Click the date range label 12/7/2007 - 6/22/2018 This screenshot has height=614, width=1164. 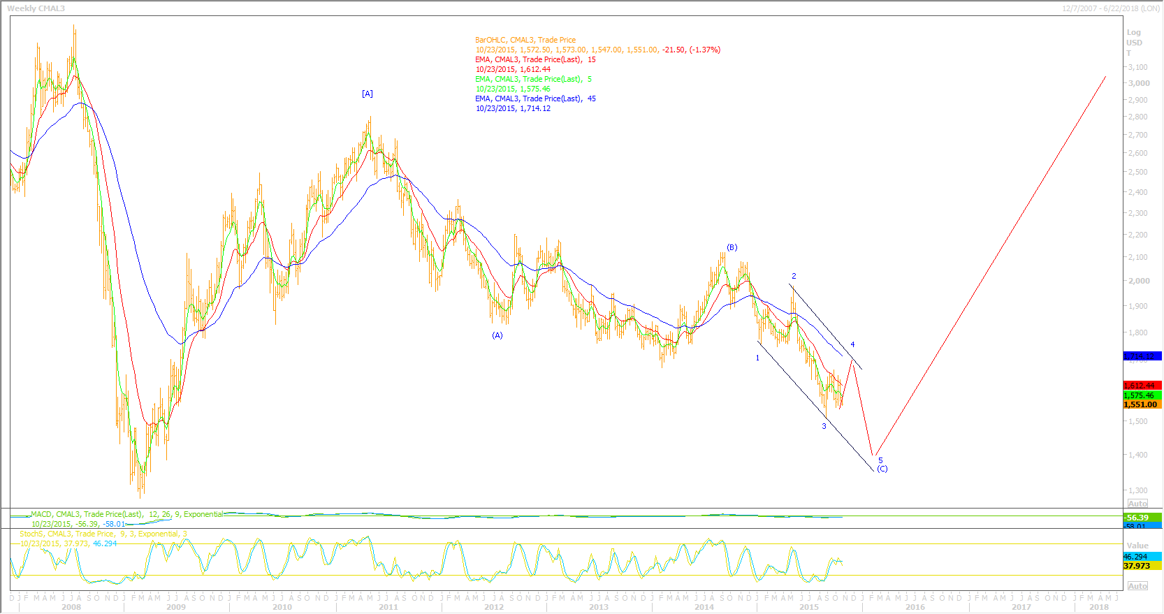(x=1110, y=8)
